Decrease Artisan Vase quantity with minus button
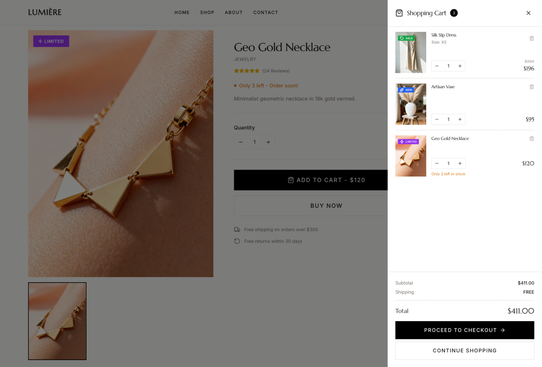Screen dimensions: 542x367 pyautogui.click(x=437, y=119)
